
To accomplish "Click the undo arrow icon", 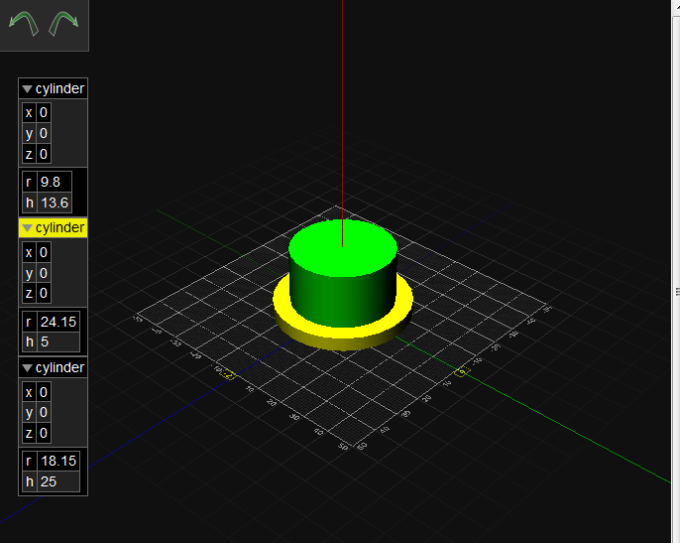I will coord(24,24).
